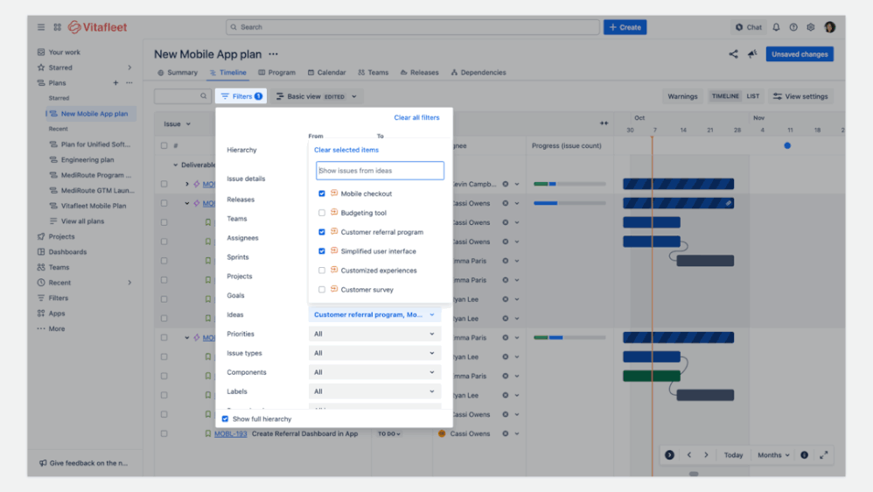873x492 pixels.
Task: Check the Budgeting tool idea
Action: pyautogui.click(x=322, y=213)
